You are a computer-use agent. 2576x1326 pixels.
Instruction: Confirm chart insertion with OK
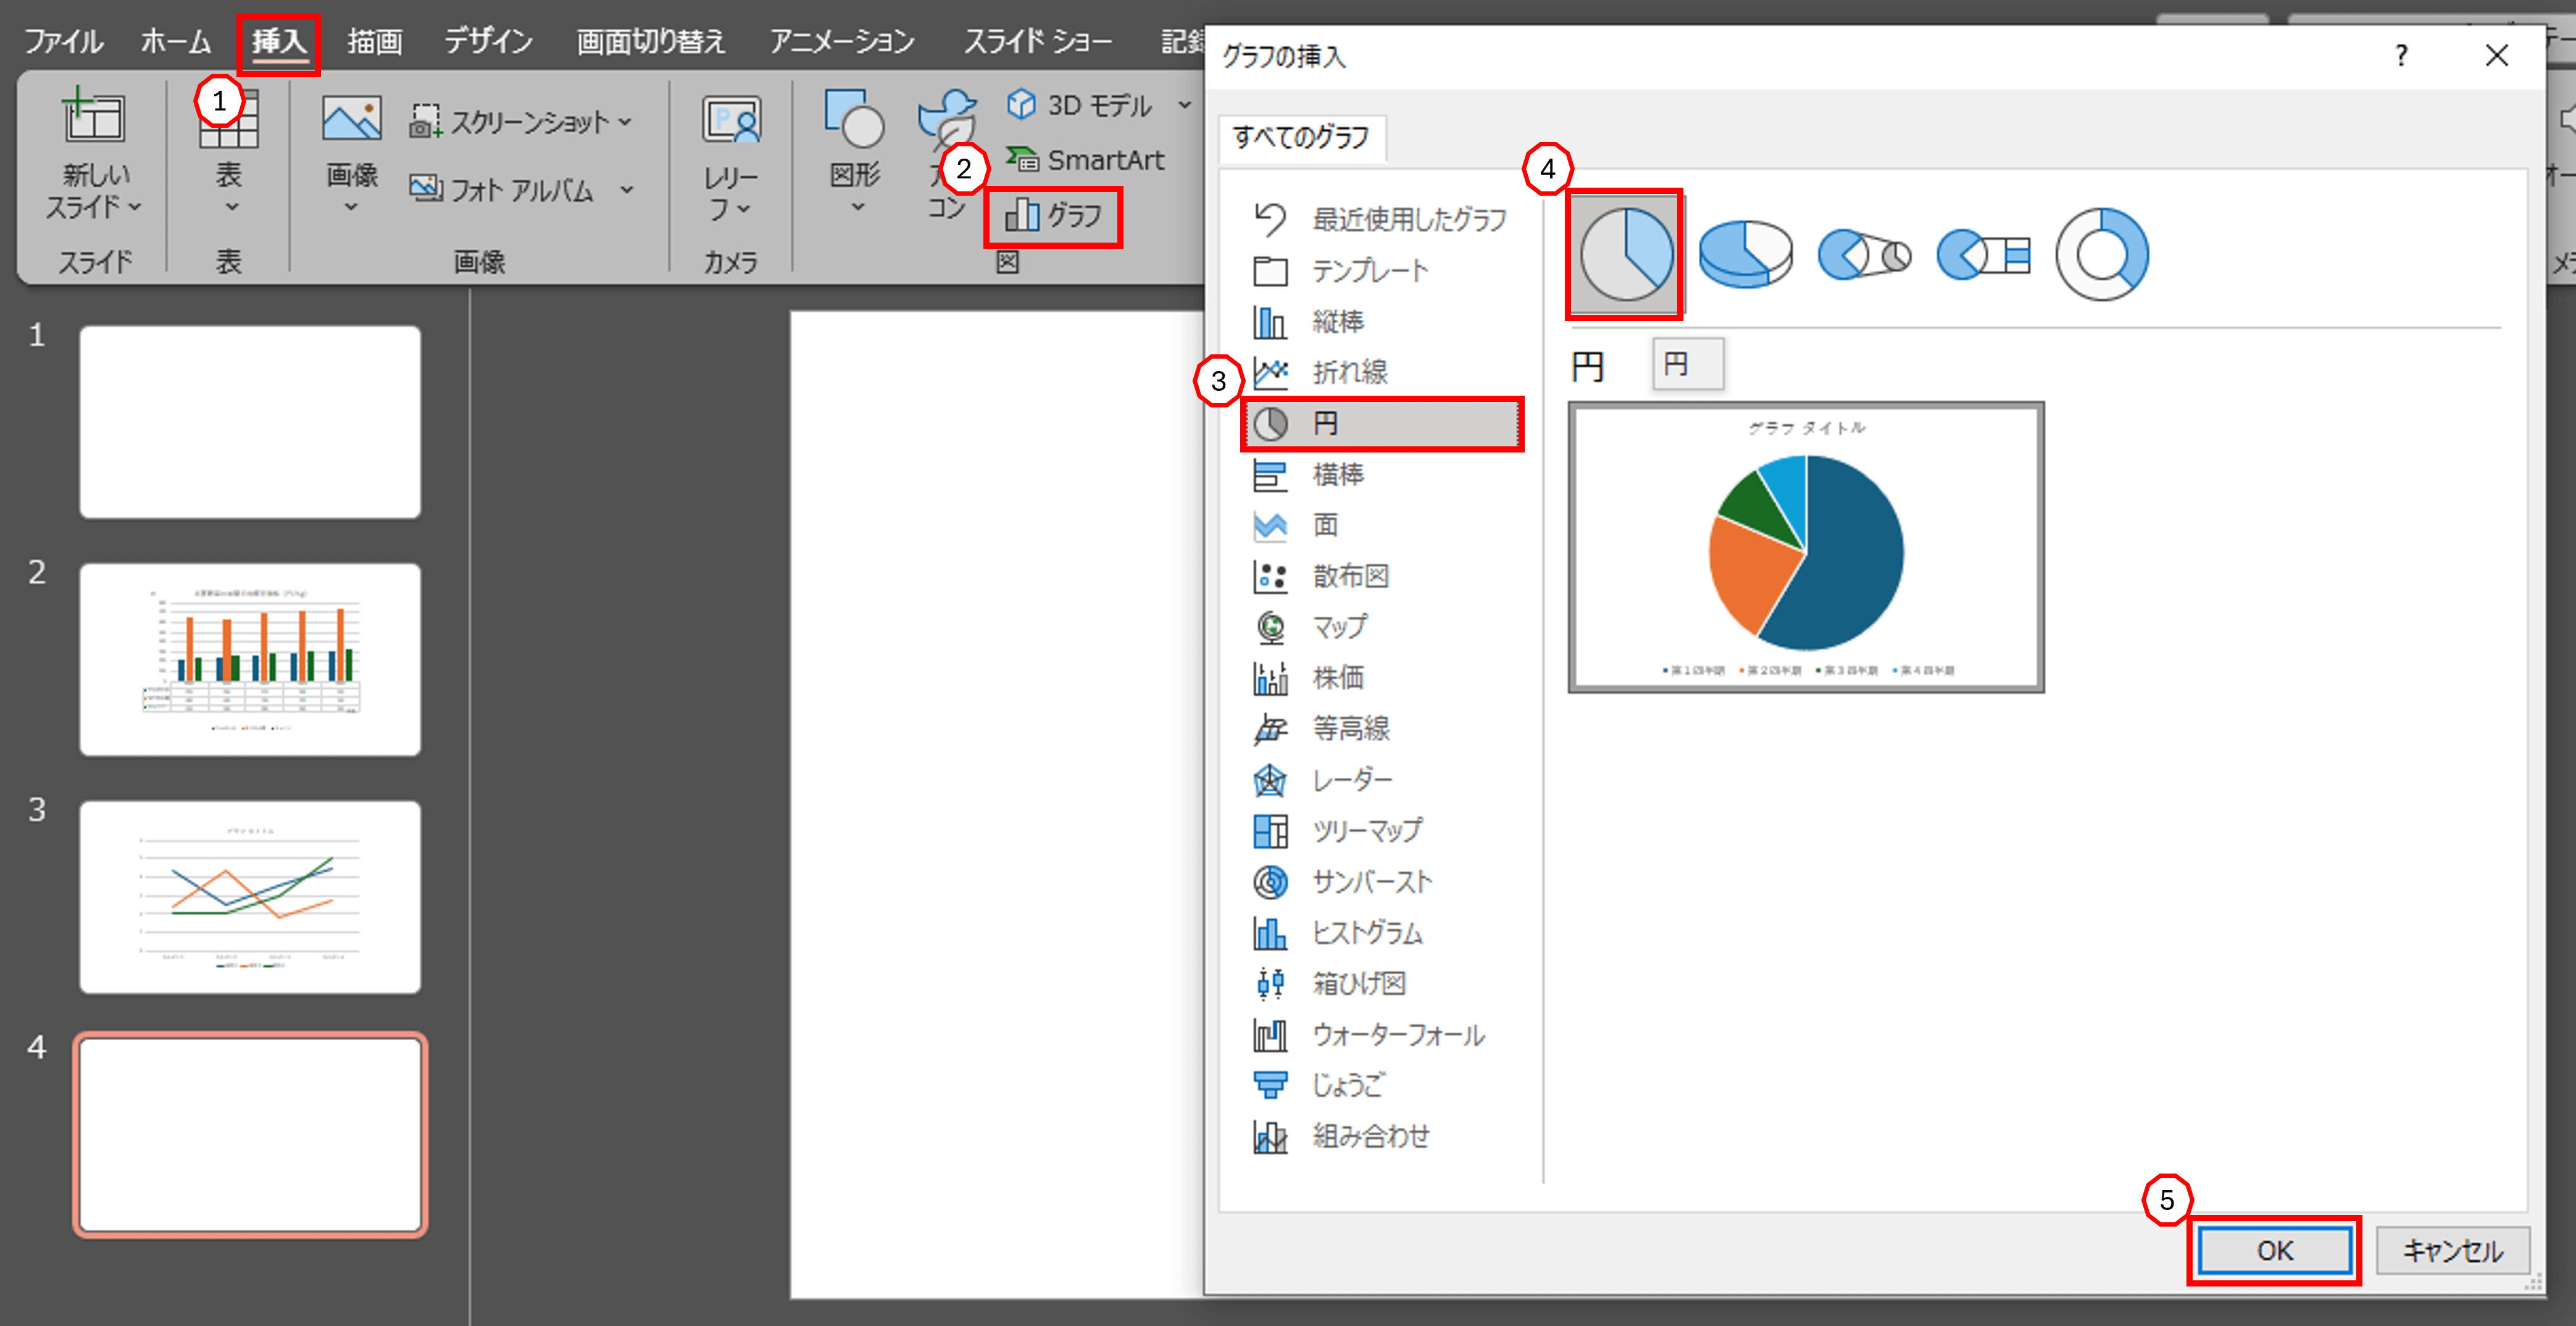click(2274, 1250)
